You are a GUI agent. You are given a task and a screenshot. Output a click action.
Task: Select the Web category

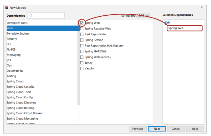[x=43, y=28]
